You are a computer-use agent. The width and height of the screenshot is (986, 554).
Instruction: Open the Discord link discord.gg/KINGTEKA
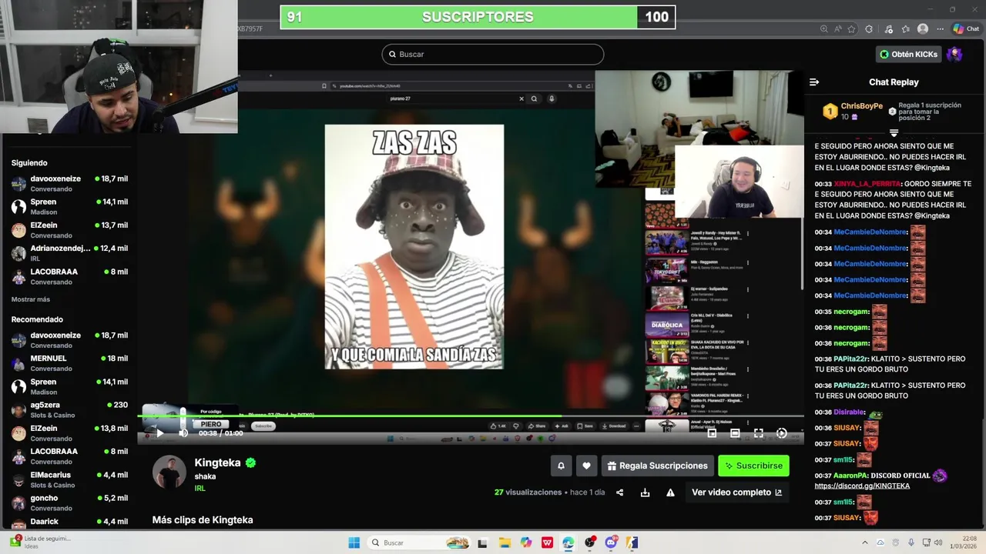pos(862,486)
